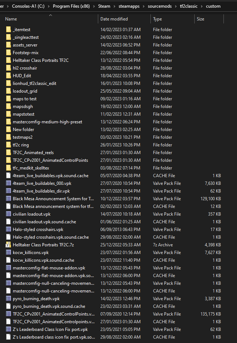The image size is (237, 343).
Task: Expand the breadcrumb chevron after sourcemods
Action: 176,6
